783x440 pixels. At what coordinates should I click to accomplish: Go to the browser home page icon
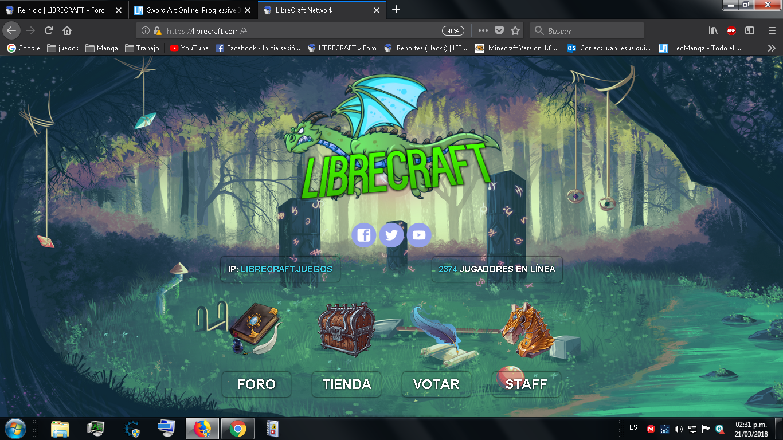tap(67, 30)
